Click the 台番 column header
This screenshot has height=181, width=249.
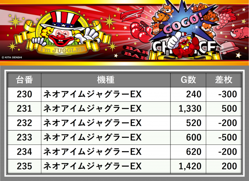click(x=25, y=80)
